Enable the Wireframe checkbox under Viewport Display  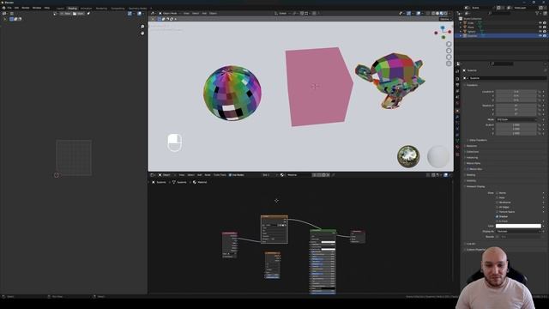pyautogui.click(x=498, y=203)
